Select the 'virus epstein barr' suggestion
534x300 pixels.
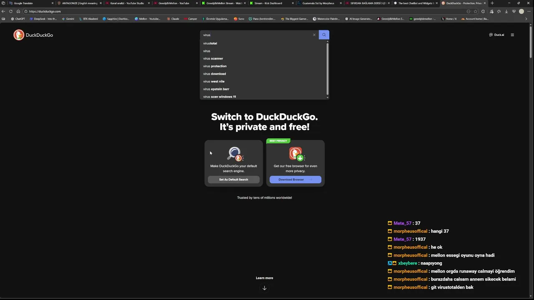pyautogui.click(x=264, y=89)
